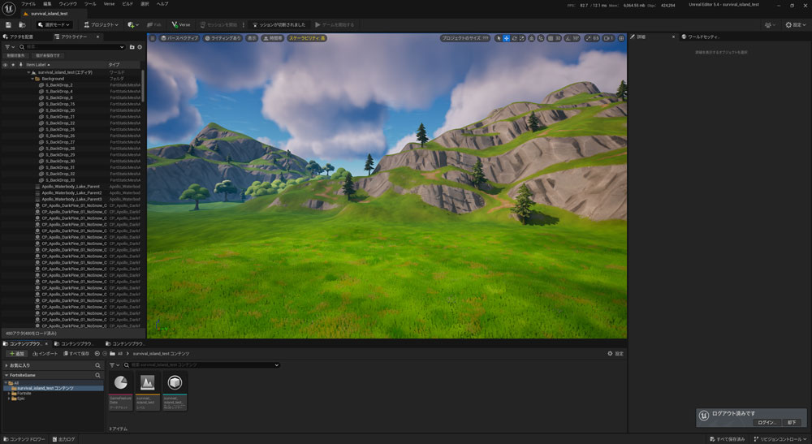Open the ファイル menu

pos(28,3)
